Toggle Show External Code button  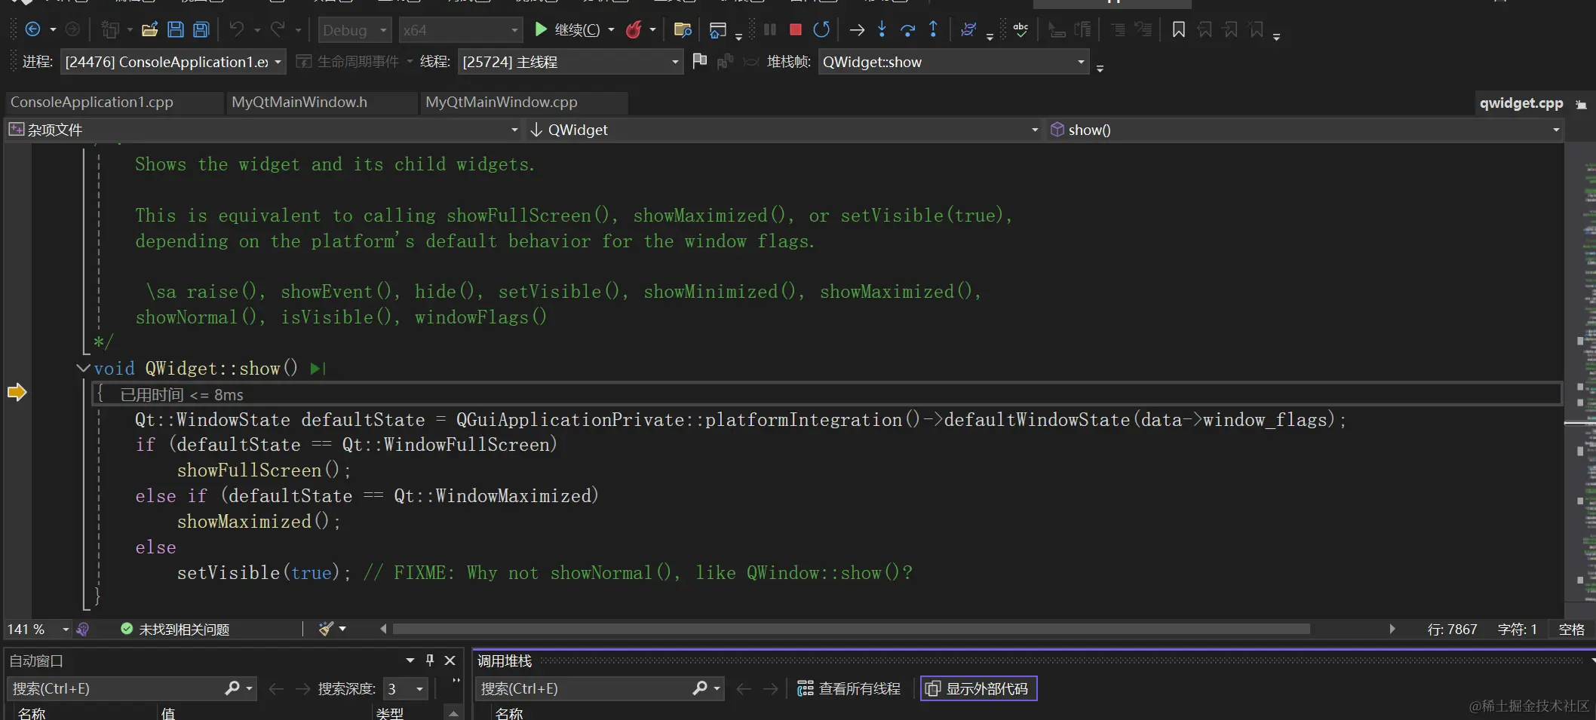point(978,688)
